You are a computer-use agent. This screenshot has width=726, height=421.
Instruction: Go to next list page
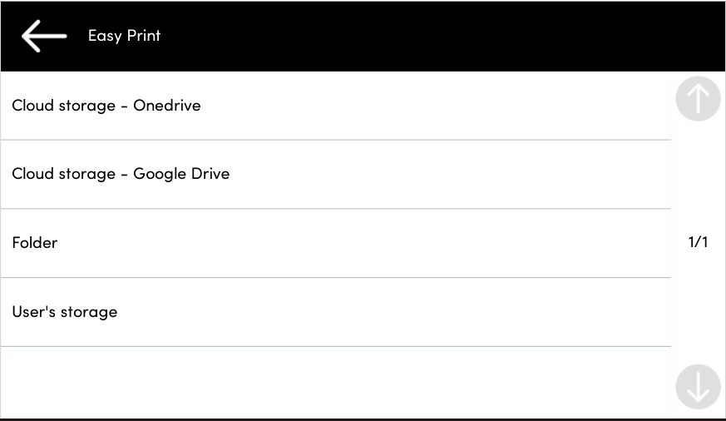698,387
